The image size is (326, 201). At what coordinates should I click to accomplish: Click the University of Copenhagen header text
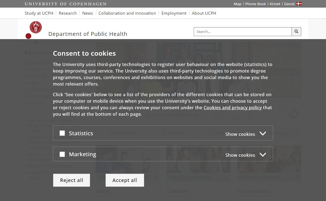click(x=65, y=4)
